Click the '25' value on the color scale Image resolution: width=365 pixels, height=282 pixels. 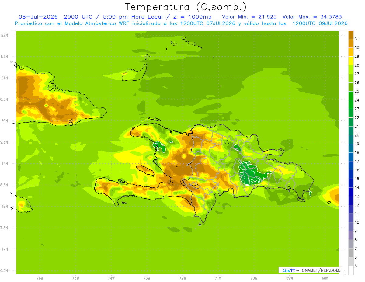coord(357,91)
